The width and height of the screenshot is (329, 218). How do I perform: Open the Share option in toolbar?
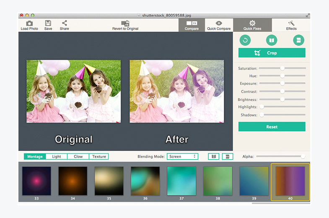[64, 23]
